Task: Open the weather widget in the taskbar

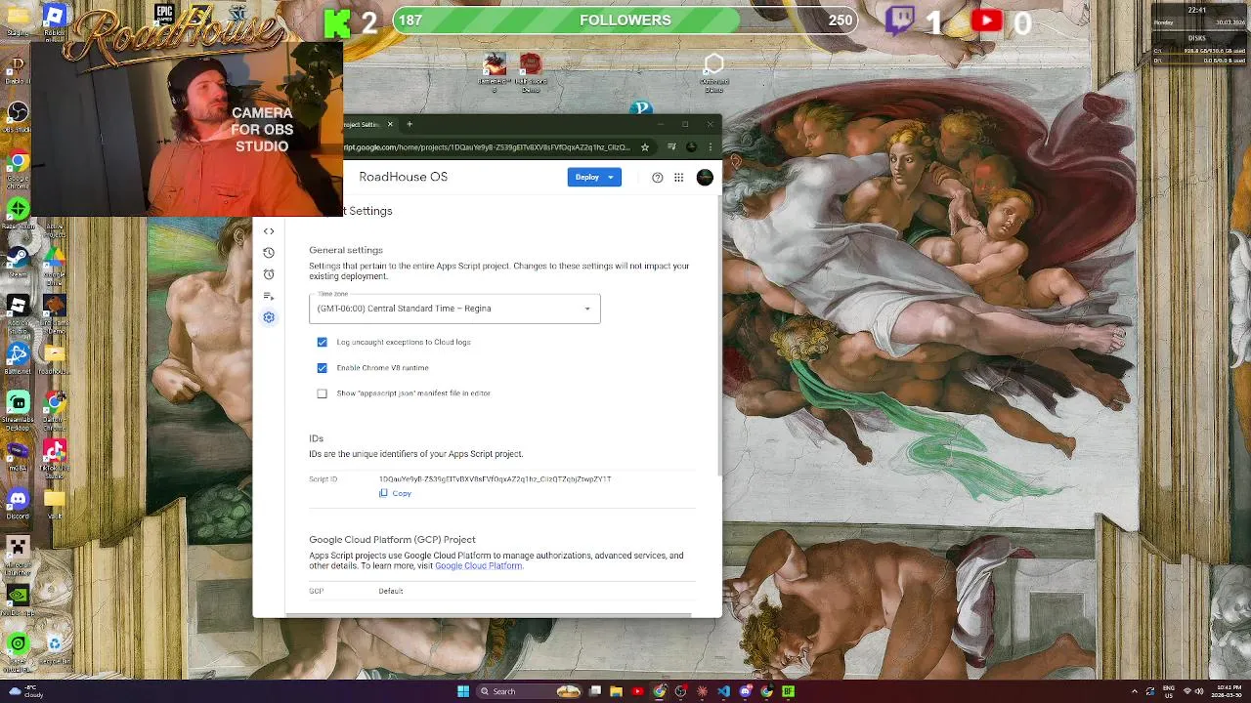Action: pyautogui.click(x=25, y=691)
